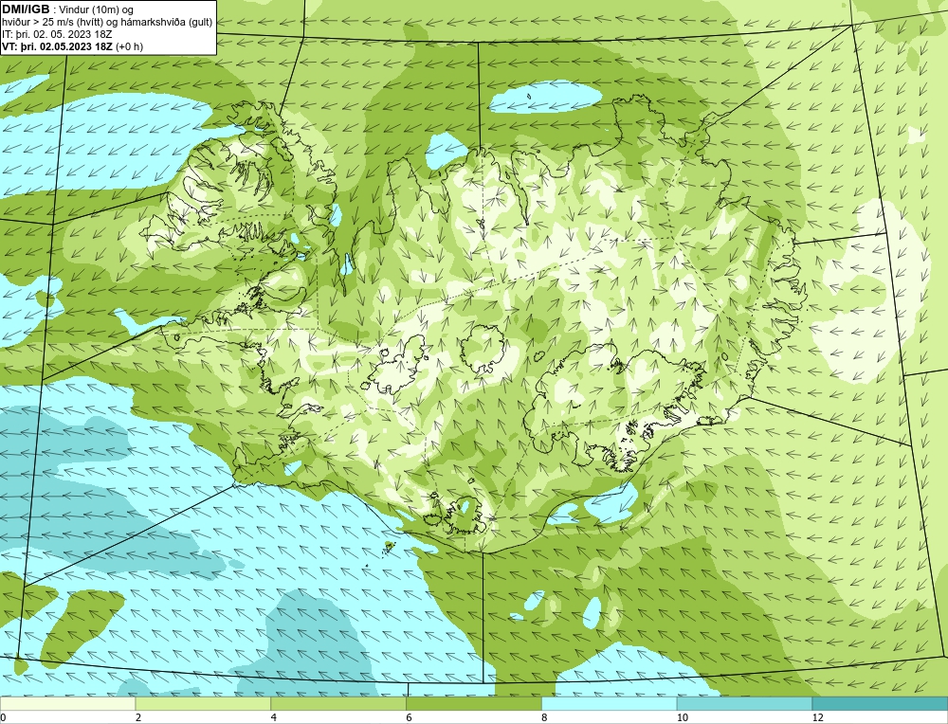Viewport: 948px width, 724px height.
Task: Click the teal 10–12 legend swatch
Action: [745, 704]
